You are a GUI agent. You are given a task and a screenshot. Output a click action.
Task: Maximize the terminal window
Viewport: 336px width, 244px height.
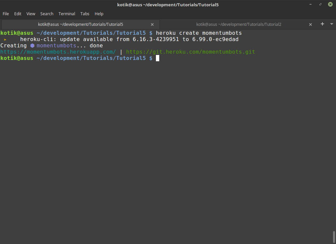pyautogui.click(x=320, y=5)
